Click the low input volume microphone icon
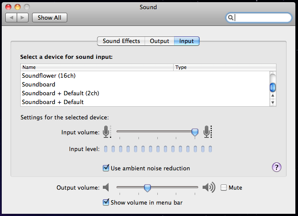Screen dimensions: 298x216 pos(106,131)
